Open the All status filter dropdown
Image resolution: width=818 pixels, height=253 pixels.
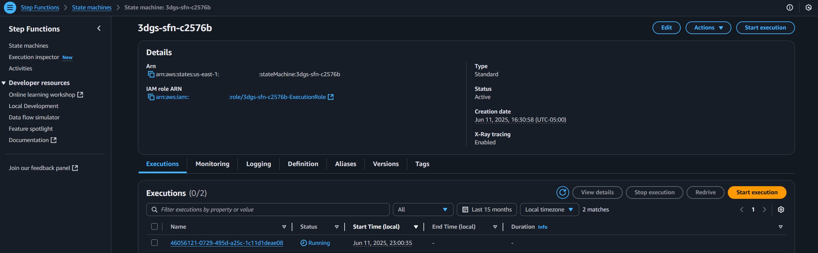pyautogui.click(x=423, y=210)
